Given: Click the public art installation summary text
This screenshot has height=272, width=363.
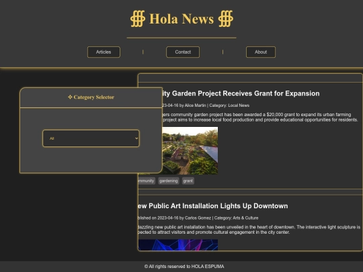Looking at the screenshot, I should pyautogui.click(x=249, y=230).
